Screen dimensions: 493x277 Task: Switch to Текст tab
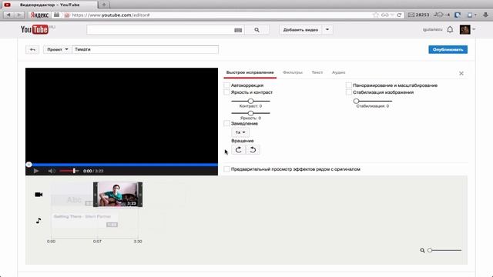pyautogui.click(x=317, y=72)
